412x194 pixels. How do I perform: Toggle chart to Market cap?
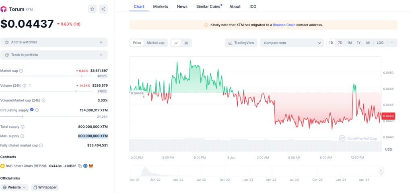tap(156, 43)
